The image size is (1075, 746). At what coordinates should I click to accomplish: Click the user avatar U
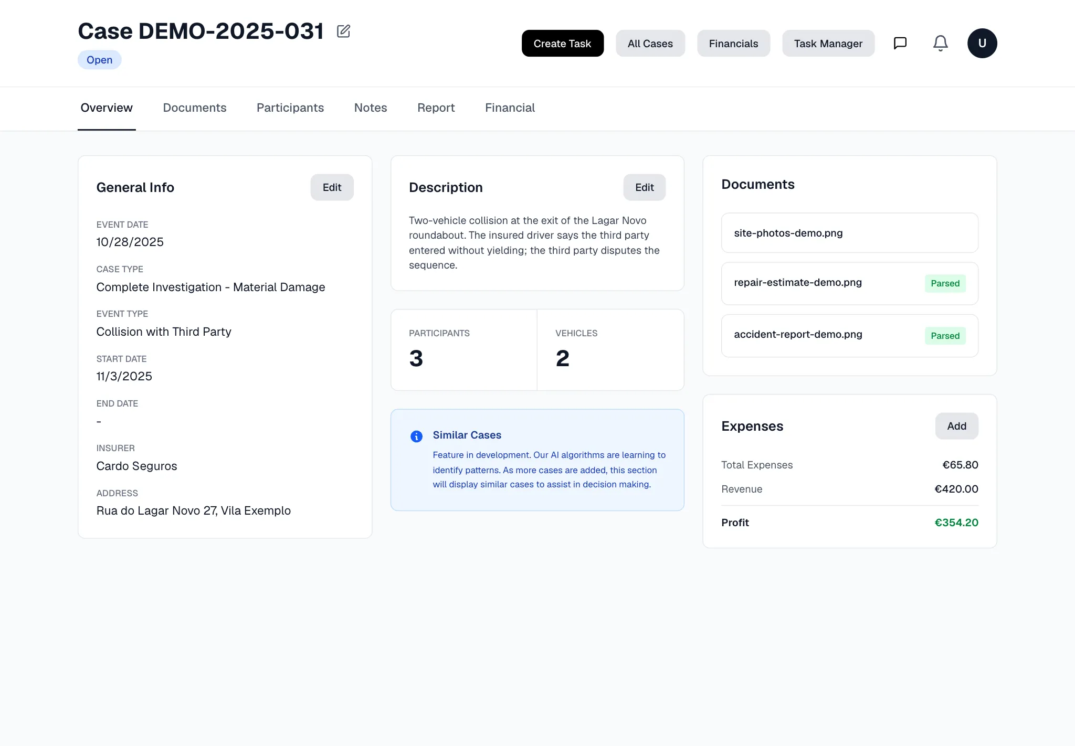(x=982, y=43)
